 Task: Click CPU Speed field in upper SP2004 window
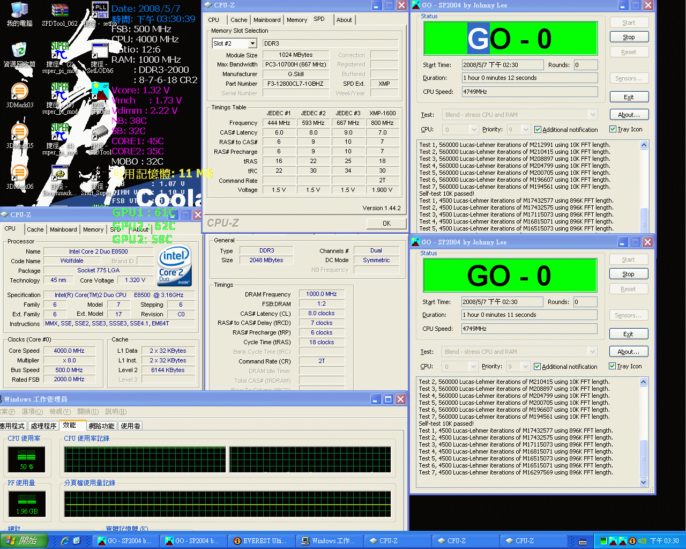[x=530, y=92]
